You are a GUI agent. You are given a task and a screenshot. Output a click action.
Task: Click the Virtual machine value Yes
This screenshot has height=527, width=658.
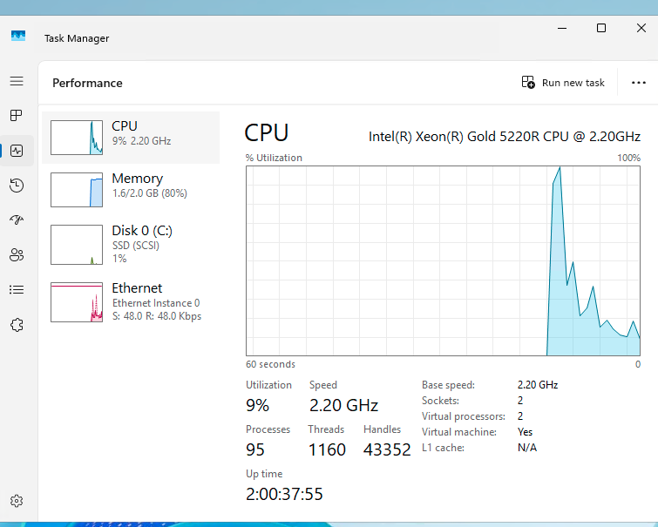(525, 432)
